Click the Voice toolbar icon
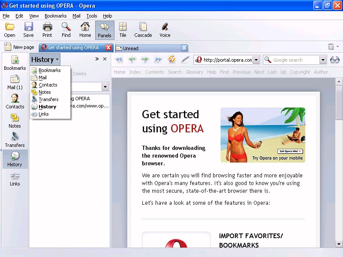Viewport: 343px width, 257px height. point(165,30)
